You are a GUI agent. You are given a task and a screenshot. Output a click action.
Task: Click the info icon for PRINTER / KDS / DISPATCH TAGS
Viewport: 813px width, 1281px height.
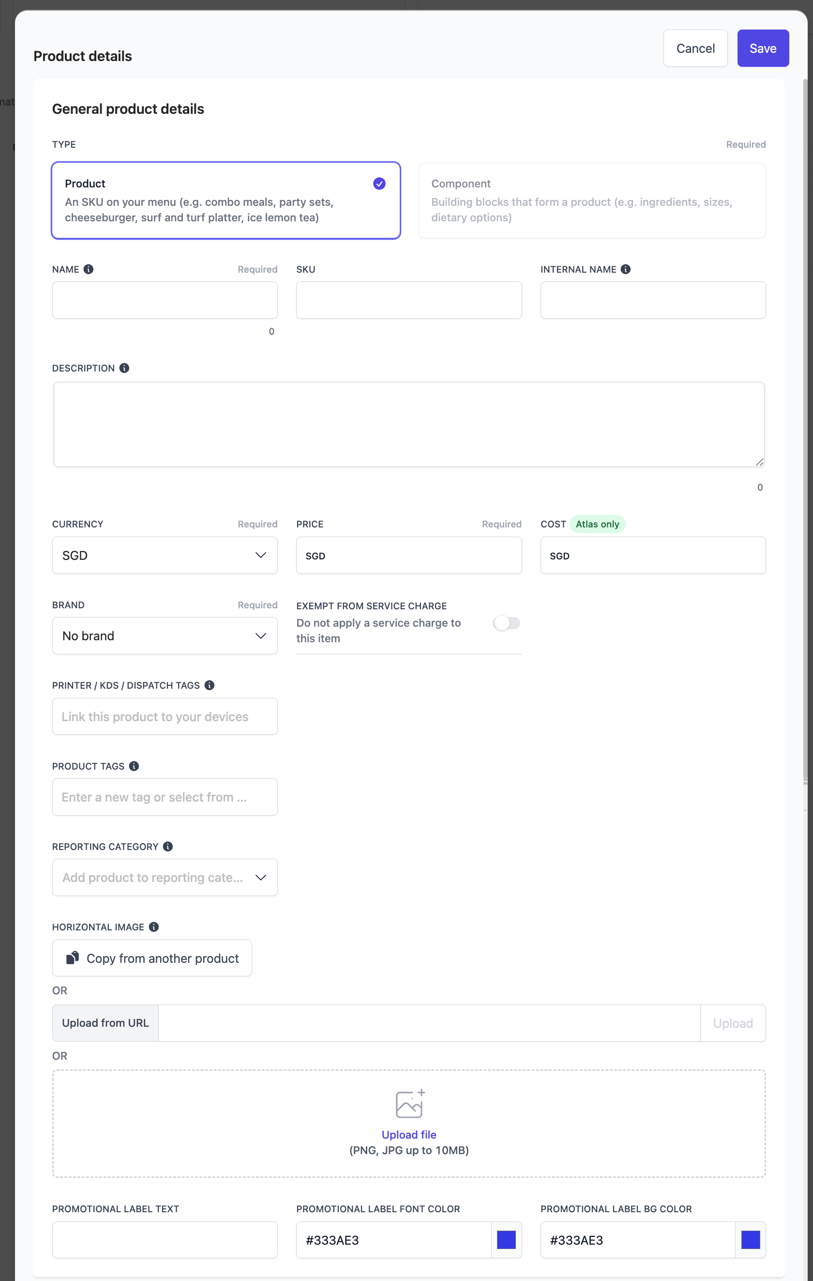click(210, 685)
